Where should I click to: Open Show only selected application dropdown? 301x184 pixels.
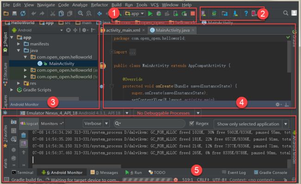tap(251, 124)
